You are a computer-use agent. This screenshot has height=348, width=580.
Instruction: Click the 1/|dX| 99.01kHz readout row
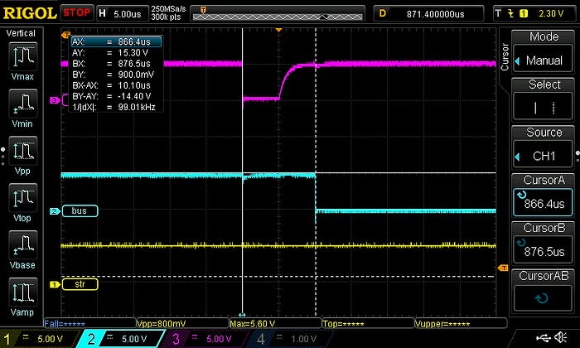(116, 107)
